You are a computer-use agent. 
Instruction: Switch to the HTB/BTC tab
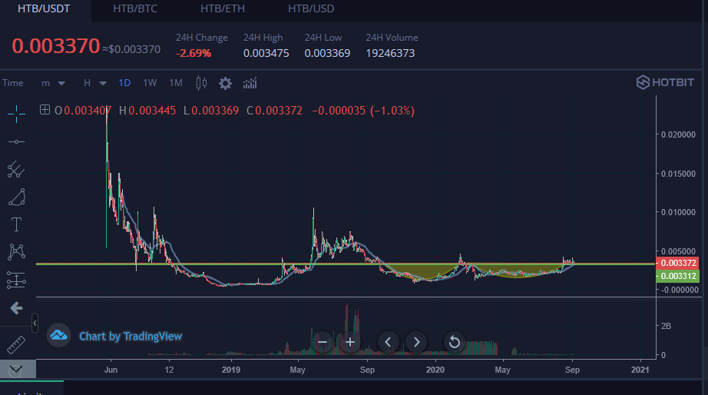tap(135, 8)
